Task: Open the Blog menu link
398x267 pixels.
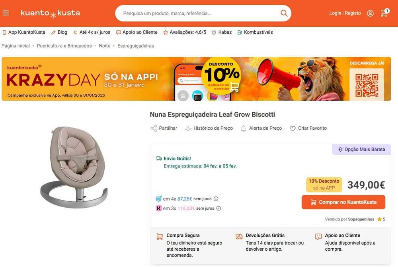Action: pyautogui.click(x=59, y=32)
